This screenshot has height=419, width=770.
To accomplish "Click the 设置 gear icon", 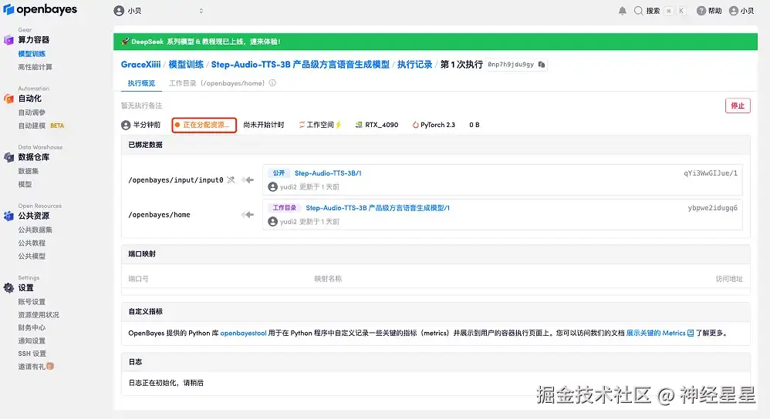I will click(8, 287).
